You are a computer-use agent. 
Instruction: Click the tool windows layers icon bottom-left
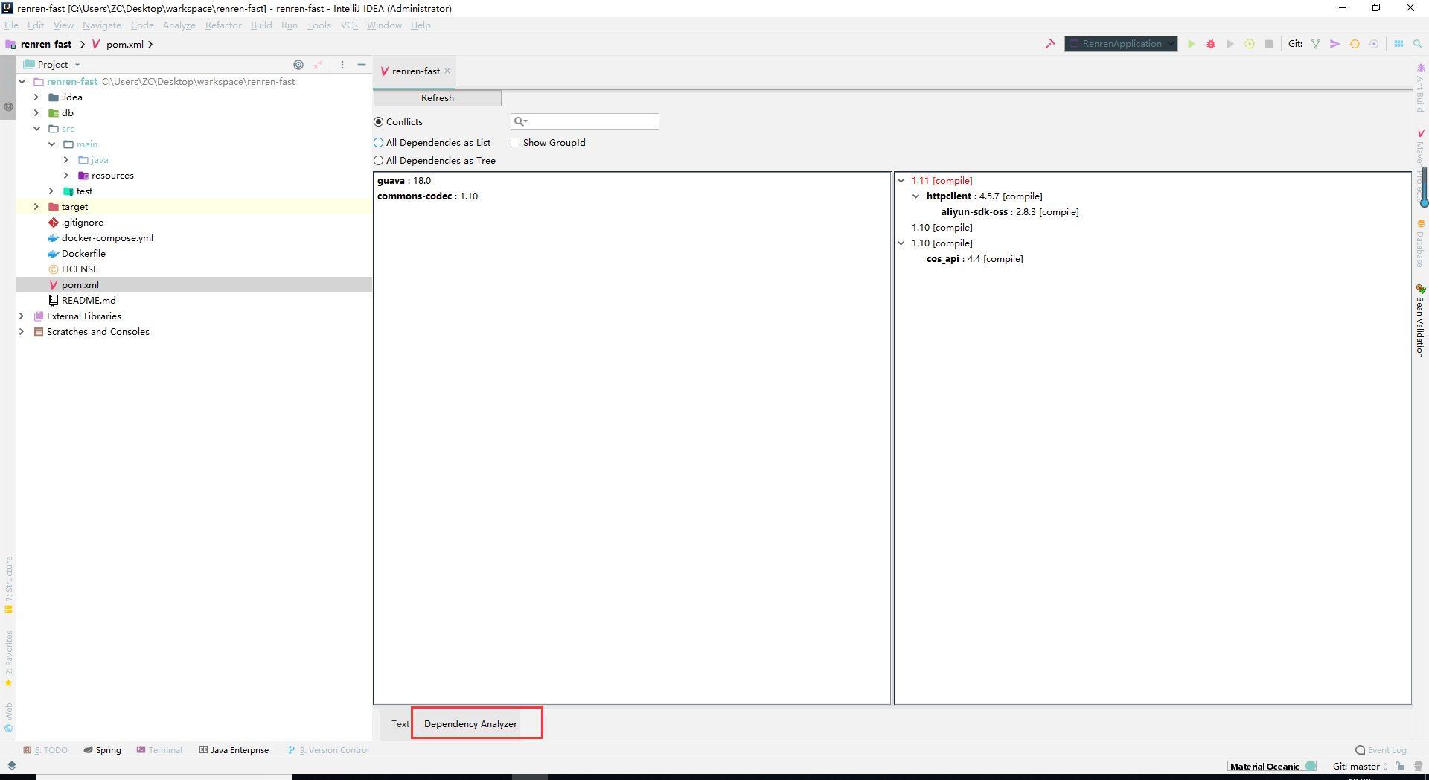[x=11, y=765]
